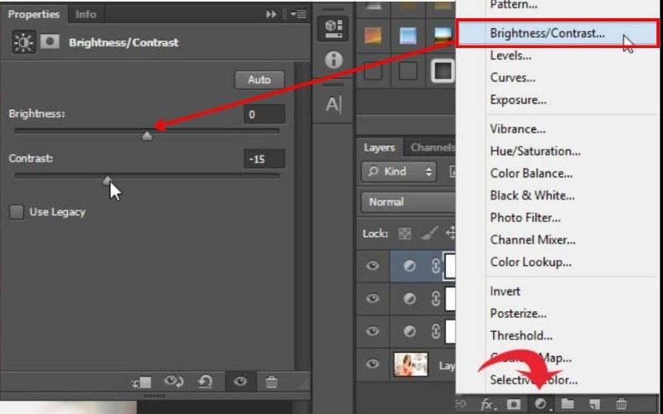Open the Kind filter dropdown
The image size is (663, 414).
click(399, 171)
